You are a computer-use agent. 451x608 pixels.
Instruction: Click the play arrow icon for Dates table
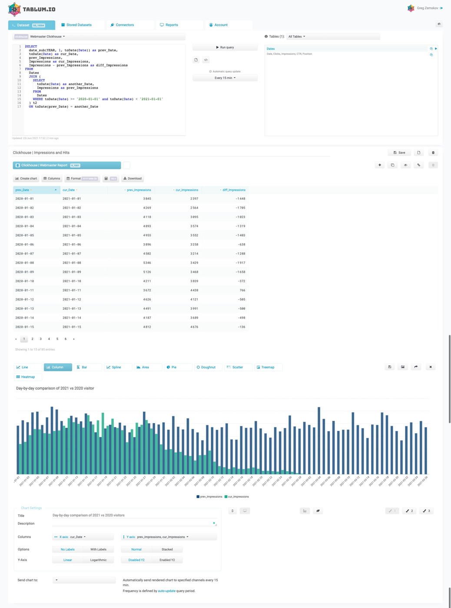click(x=436, y=49)
